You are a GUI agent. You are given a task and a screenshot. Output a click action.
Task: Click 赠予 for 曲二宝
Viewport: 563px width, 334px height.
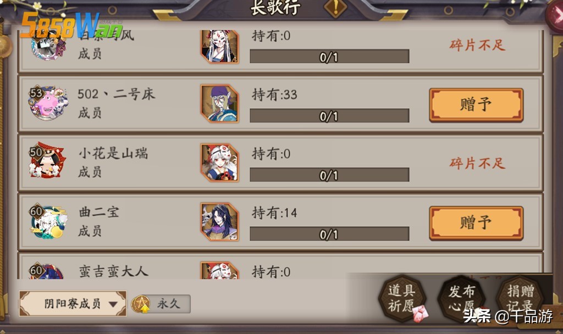pyautogui.click(x=476, y=223)
